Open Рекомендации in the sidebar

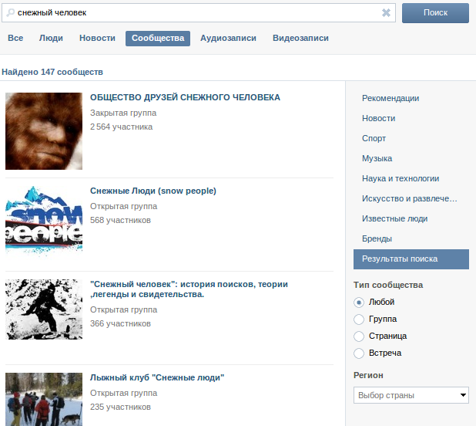pyautogui.click(x=391, y=98)
